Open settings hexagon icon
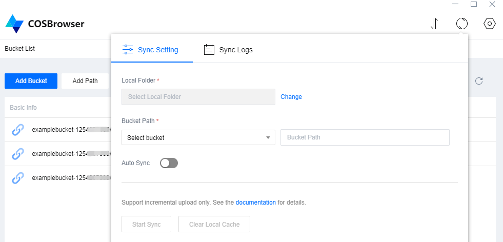Screen dimensions: 503x242 (490, 24)
